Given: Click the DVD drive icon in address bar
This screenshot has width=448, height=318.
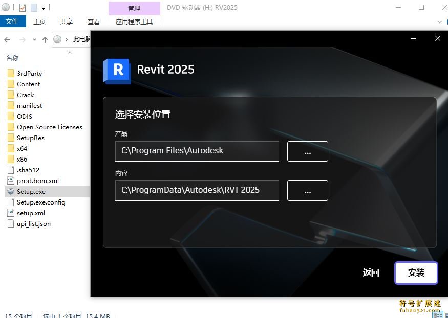Looking at the screenshot, I should (x=57, y=39).
